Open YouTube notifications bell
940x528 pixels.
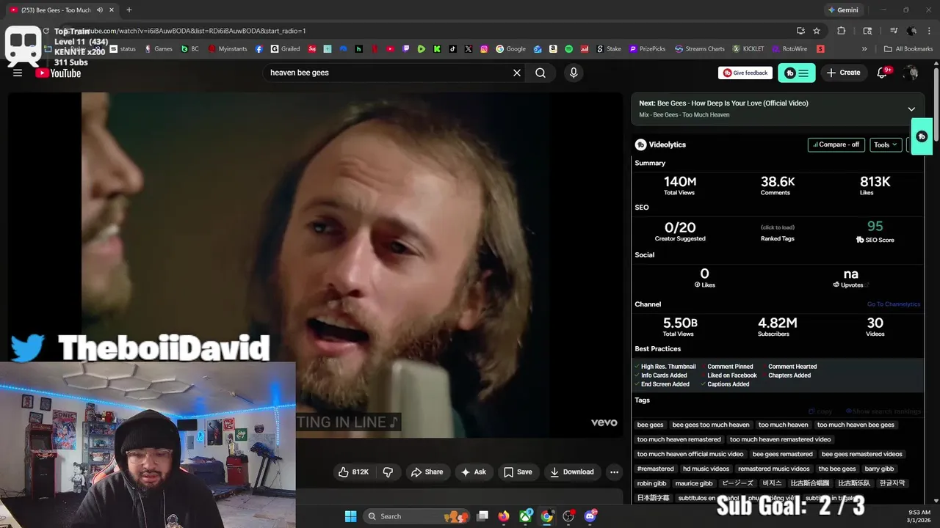tap(883, 73)
